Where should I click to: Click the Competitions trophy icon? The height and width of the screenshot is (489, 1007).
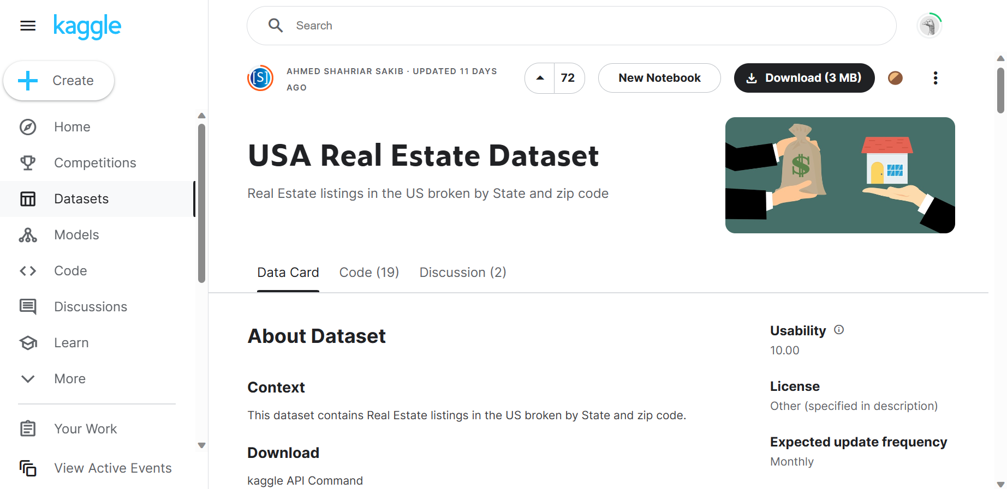28,163
